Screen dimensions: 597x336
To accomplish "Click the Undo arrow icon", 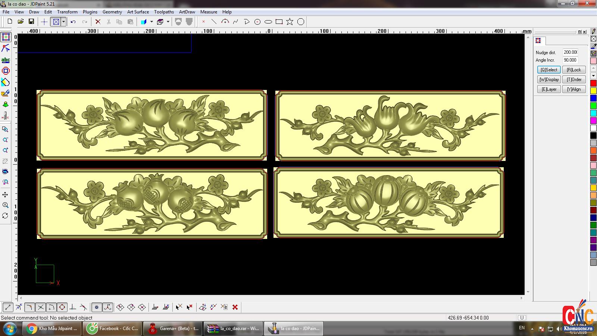I will (73, 22).
